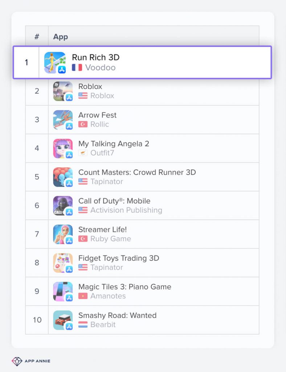
Task: Select the Run Rich 3D title
Action: click(95, 57)
